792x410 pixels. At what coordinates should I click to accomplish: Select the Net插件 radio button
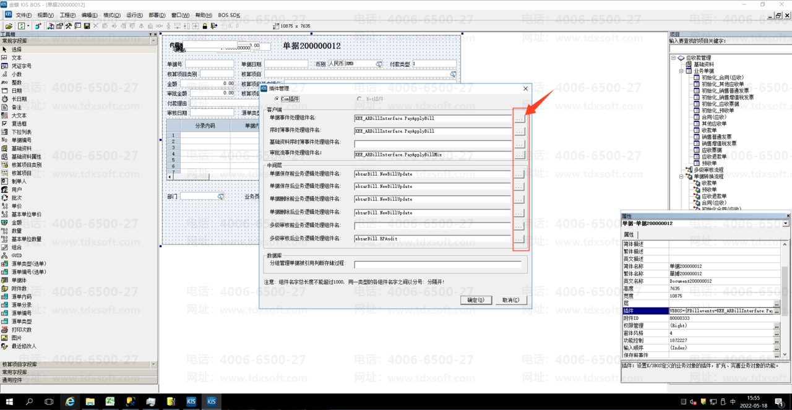pyautogui.click(x=359, y=99)
